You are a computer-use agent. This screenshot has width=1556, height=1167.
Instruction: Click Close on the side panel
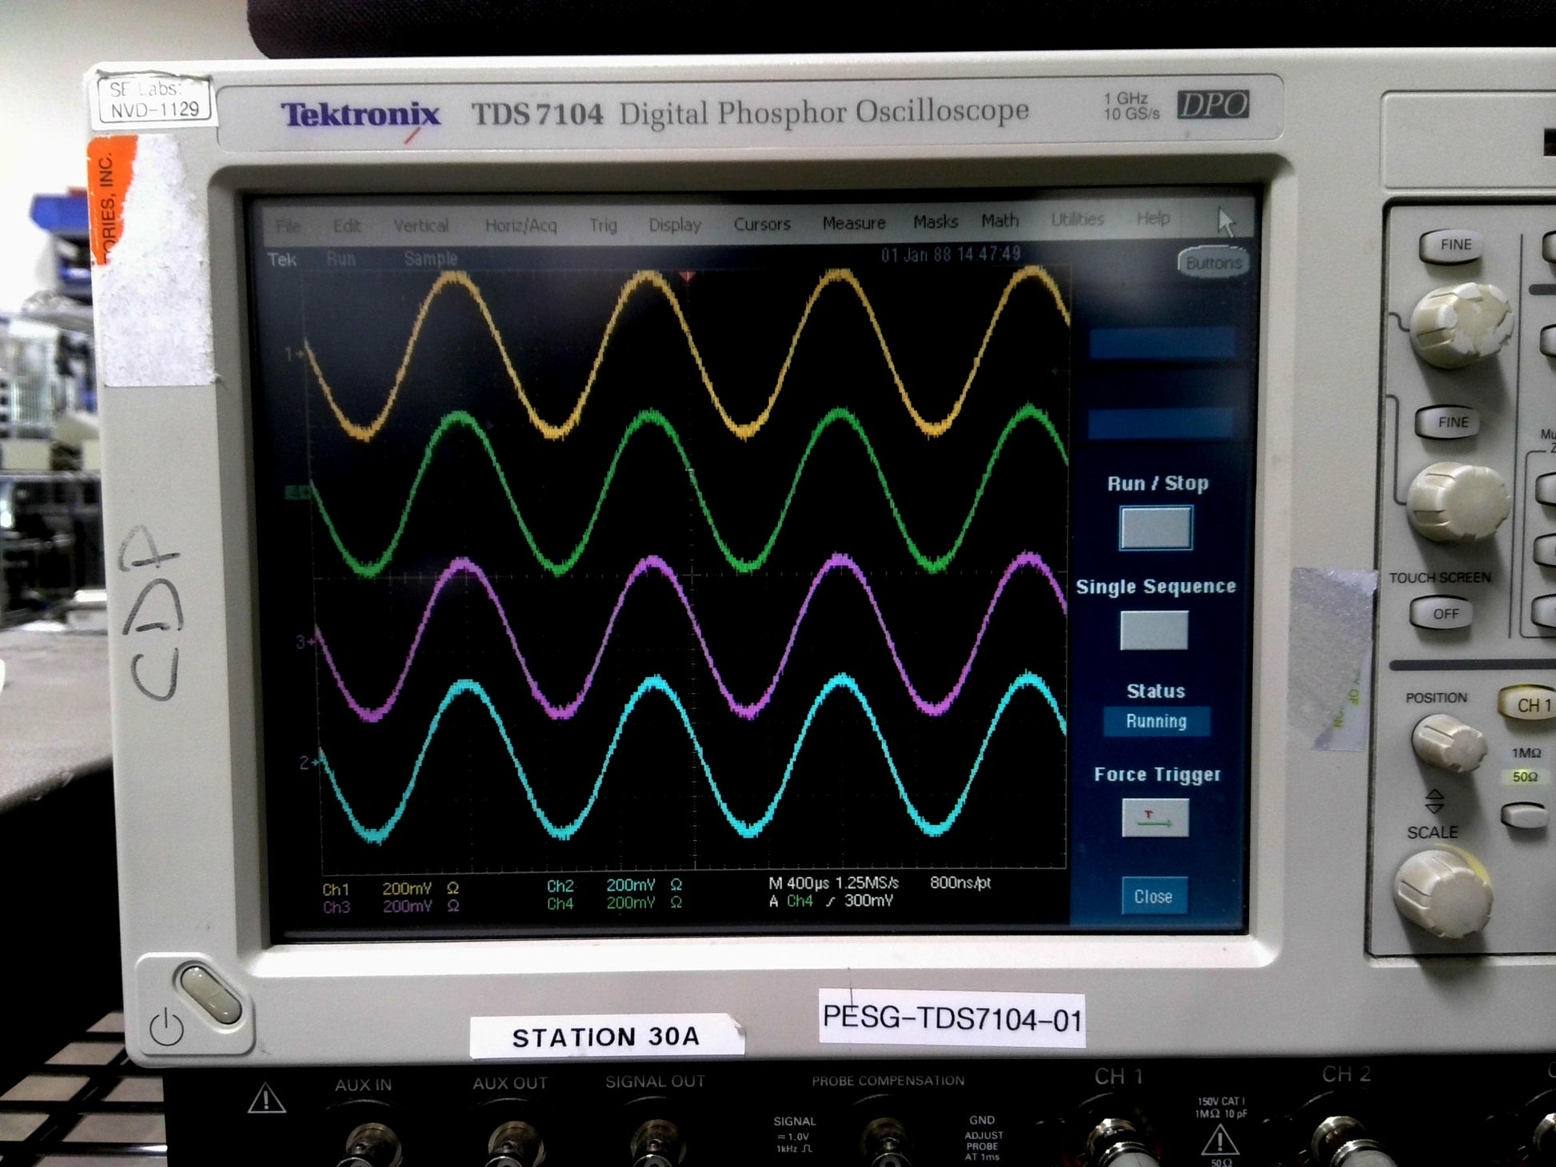[1152, 896]
